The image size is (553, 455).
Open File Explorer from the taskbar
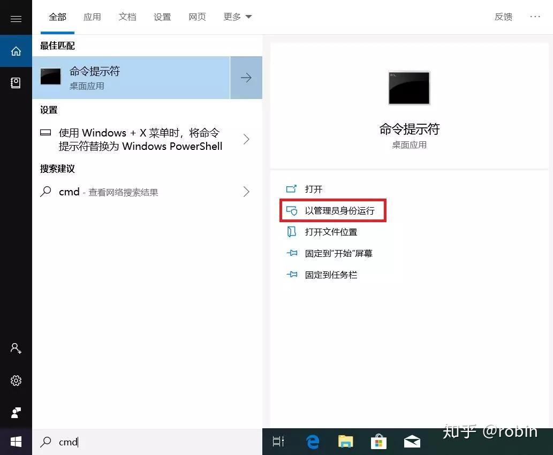click(x=345, y=442)
